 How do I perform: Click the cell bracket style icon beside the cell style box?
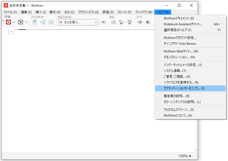pos(103,22)
